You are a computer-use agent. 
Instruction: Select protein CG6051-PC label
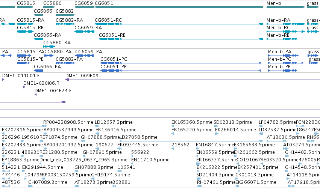114,59
